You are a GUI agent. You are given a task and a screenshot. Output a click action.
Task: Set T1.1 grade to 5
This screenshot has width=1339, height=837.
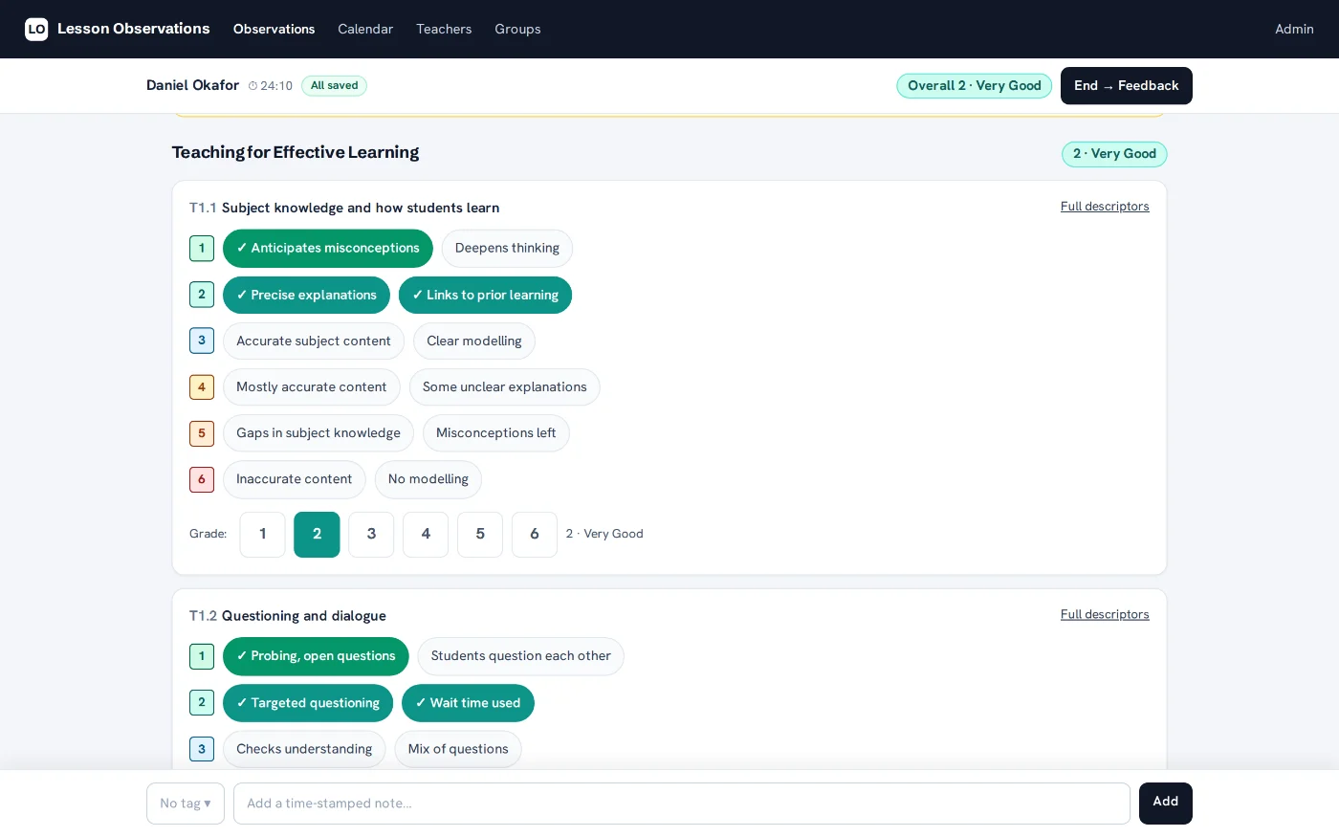coord(480,535)
